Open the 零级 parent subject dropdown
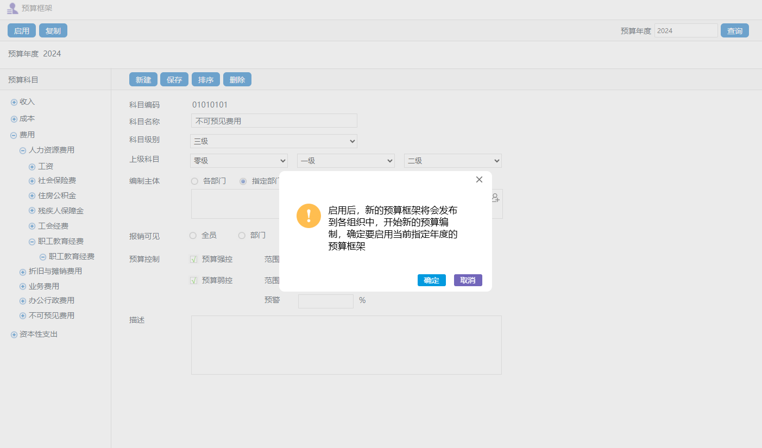Viewport: 762px width, 448px height. 239,161
